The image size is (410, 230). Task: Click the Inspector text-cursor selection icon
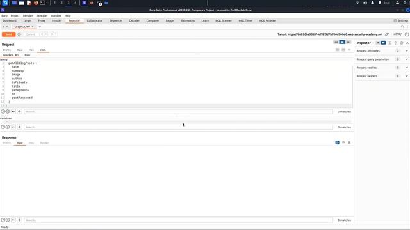point(389,43)
